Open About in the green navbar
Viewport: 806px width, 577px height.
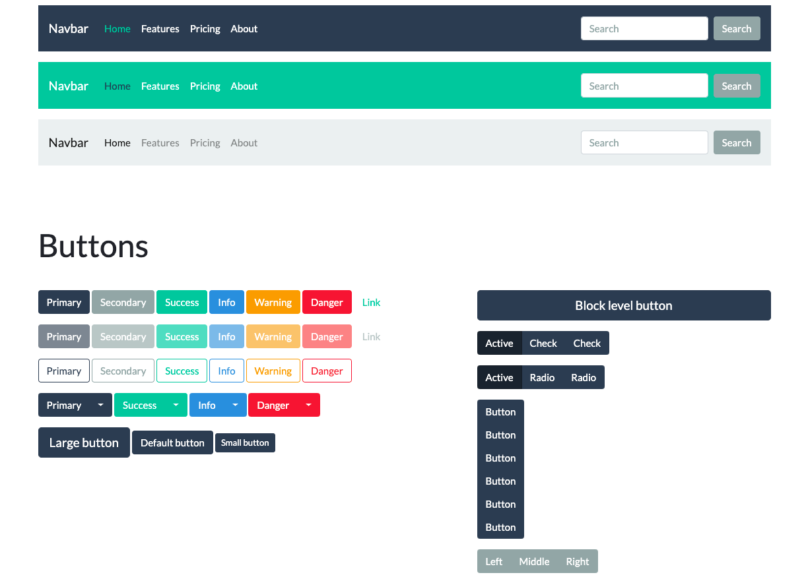244,86
